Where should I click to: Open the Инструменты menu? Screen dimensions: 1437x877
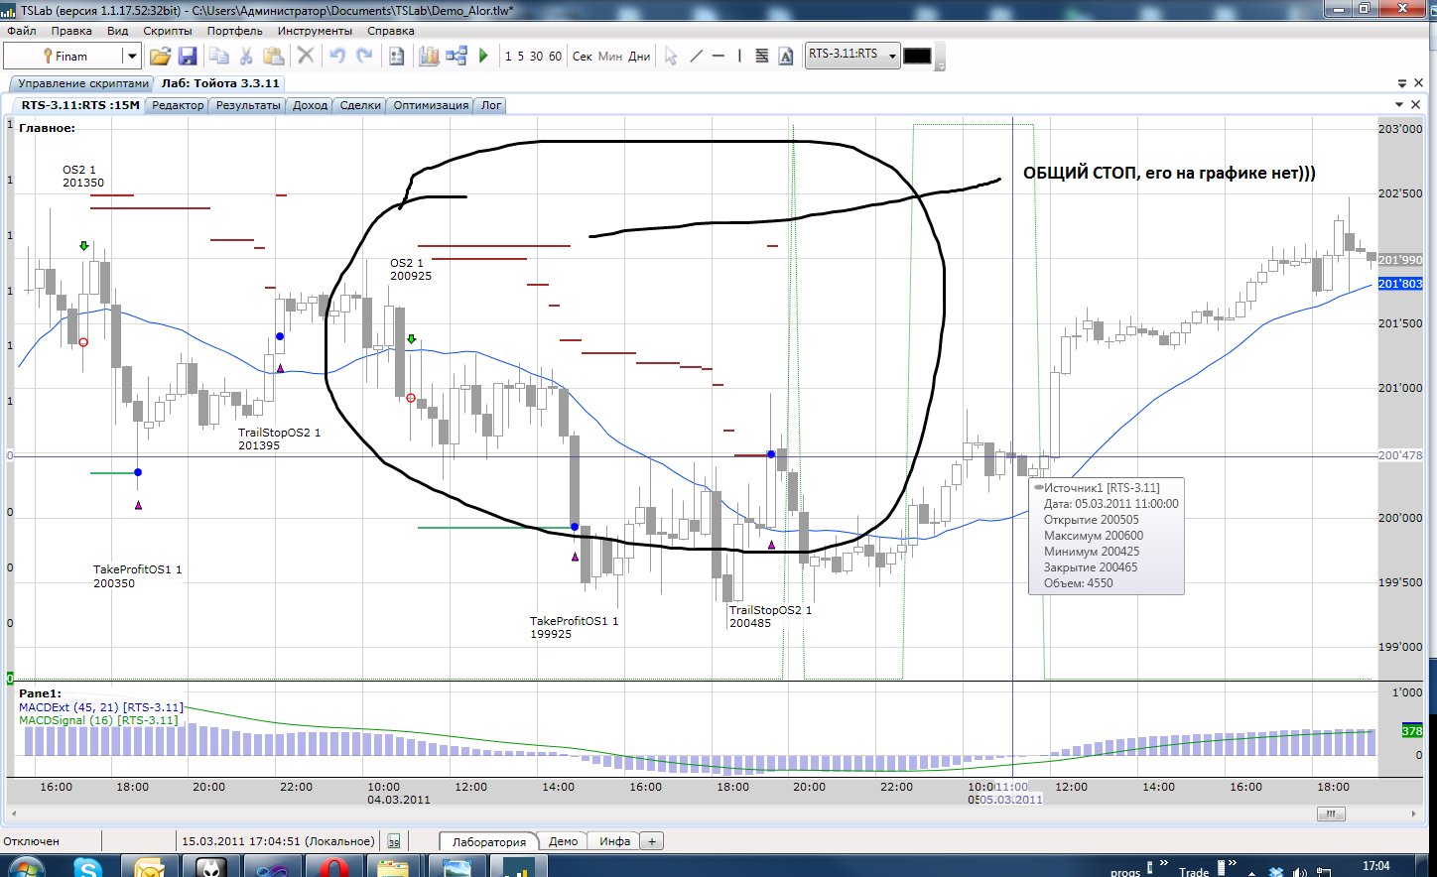tap(316, 31)
